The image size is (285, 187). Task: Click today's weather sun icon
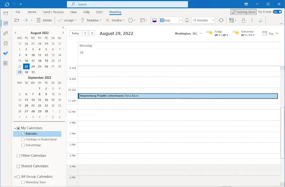coord(209,32)
